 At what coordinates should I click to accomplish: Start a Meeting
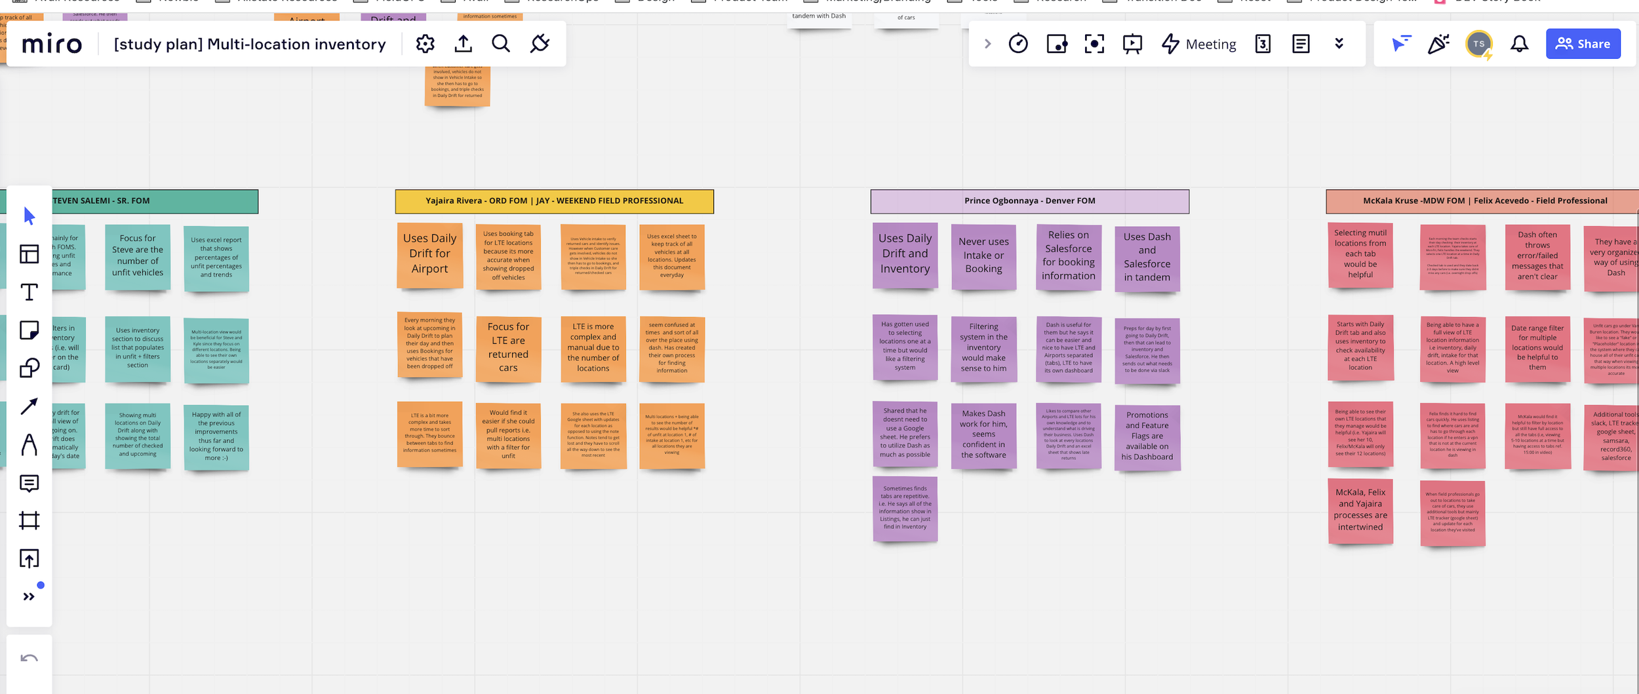pyautogui.click(x=1199, y=44)
